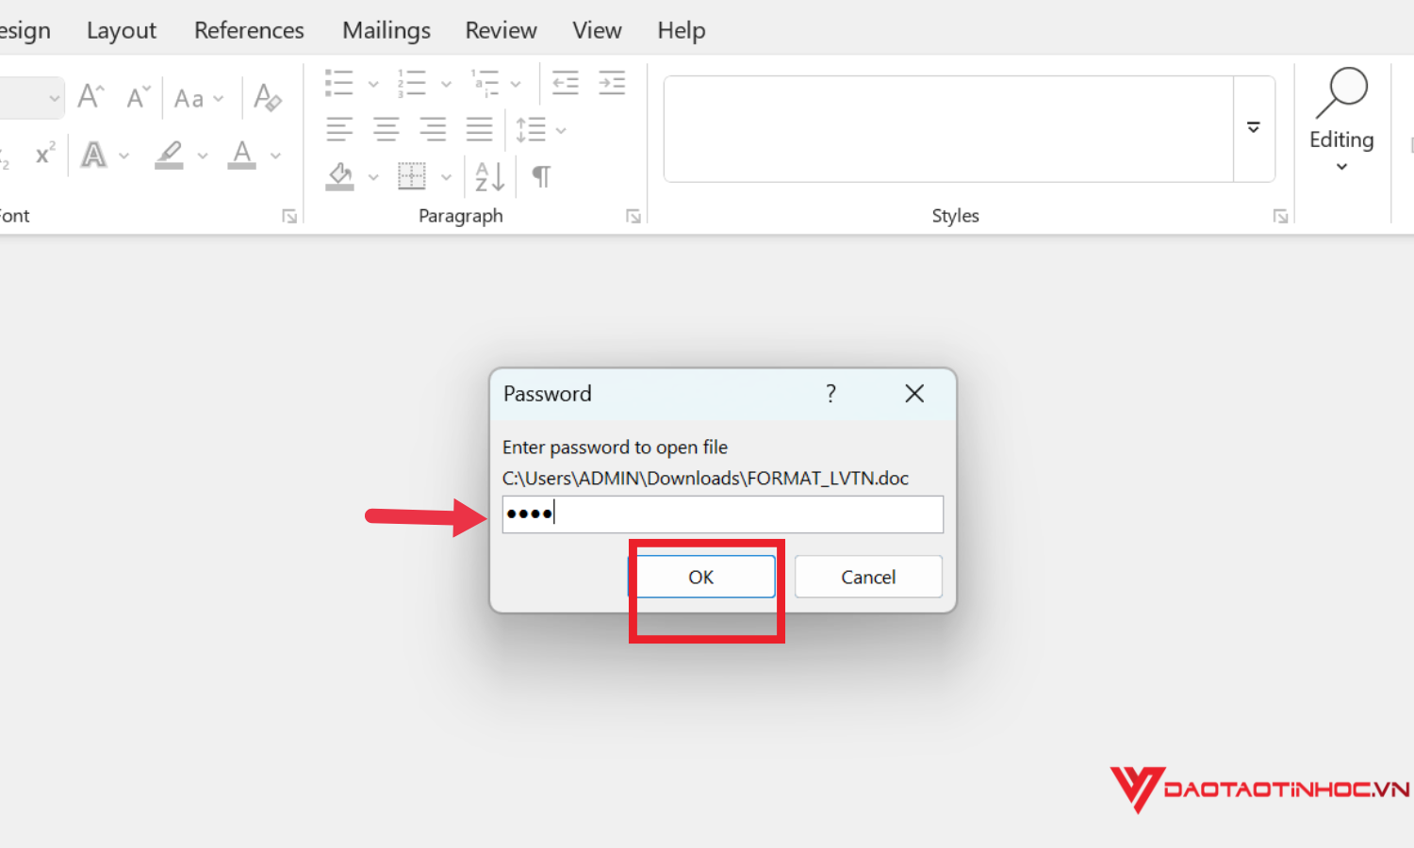Click the Clear All Formatting icon
Image resolution: width=1414 pixels, height=848 pixels.
[267, 96]
